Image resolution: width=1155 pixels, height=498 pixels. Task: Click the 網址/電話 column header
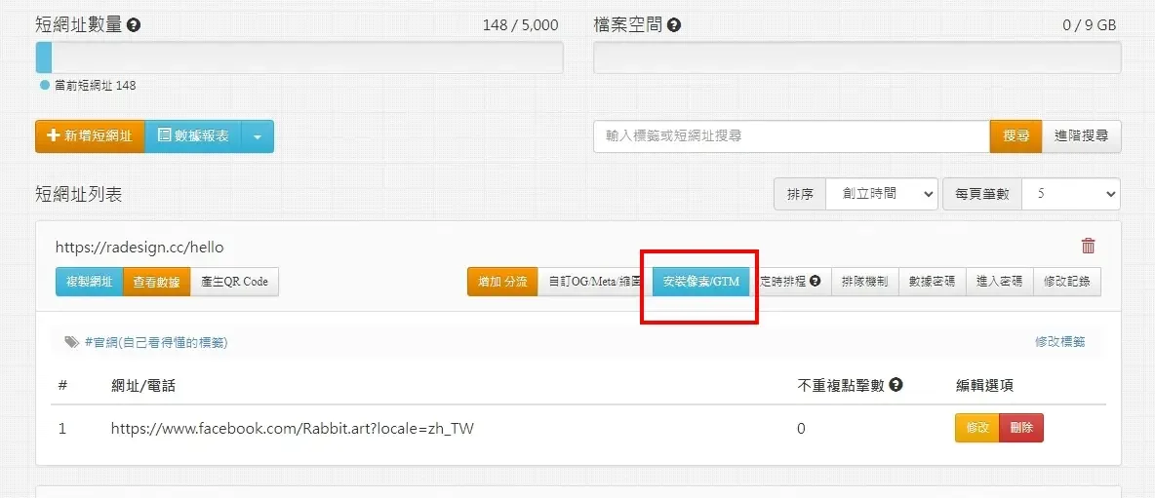click(x=142, y=386)
